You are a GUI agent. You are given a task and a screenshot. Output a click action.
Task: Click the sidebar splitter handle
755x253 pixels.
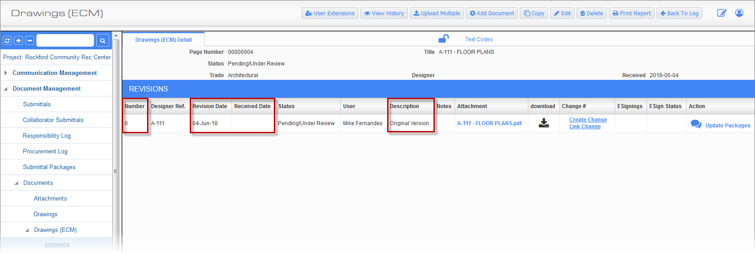116,171
